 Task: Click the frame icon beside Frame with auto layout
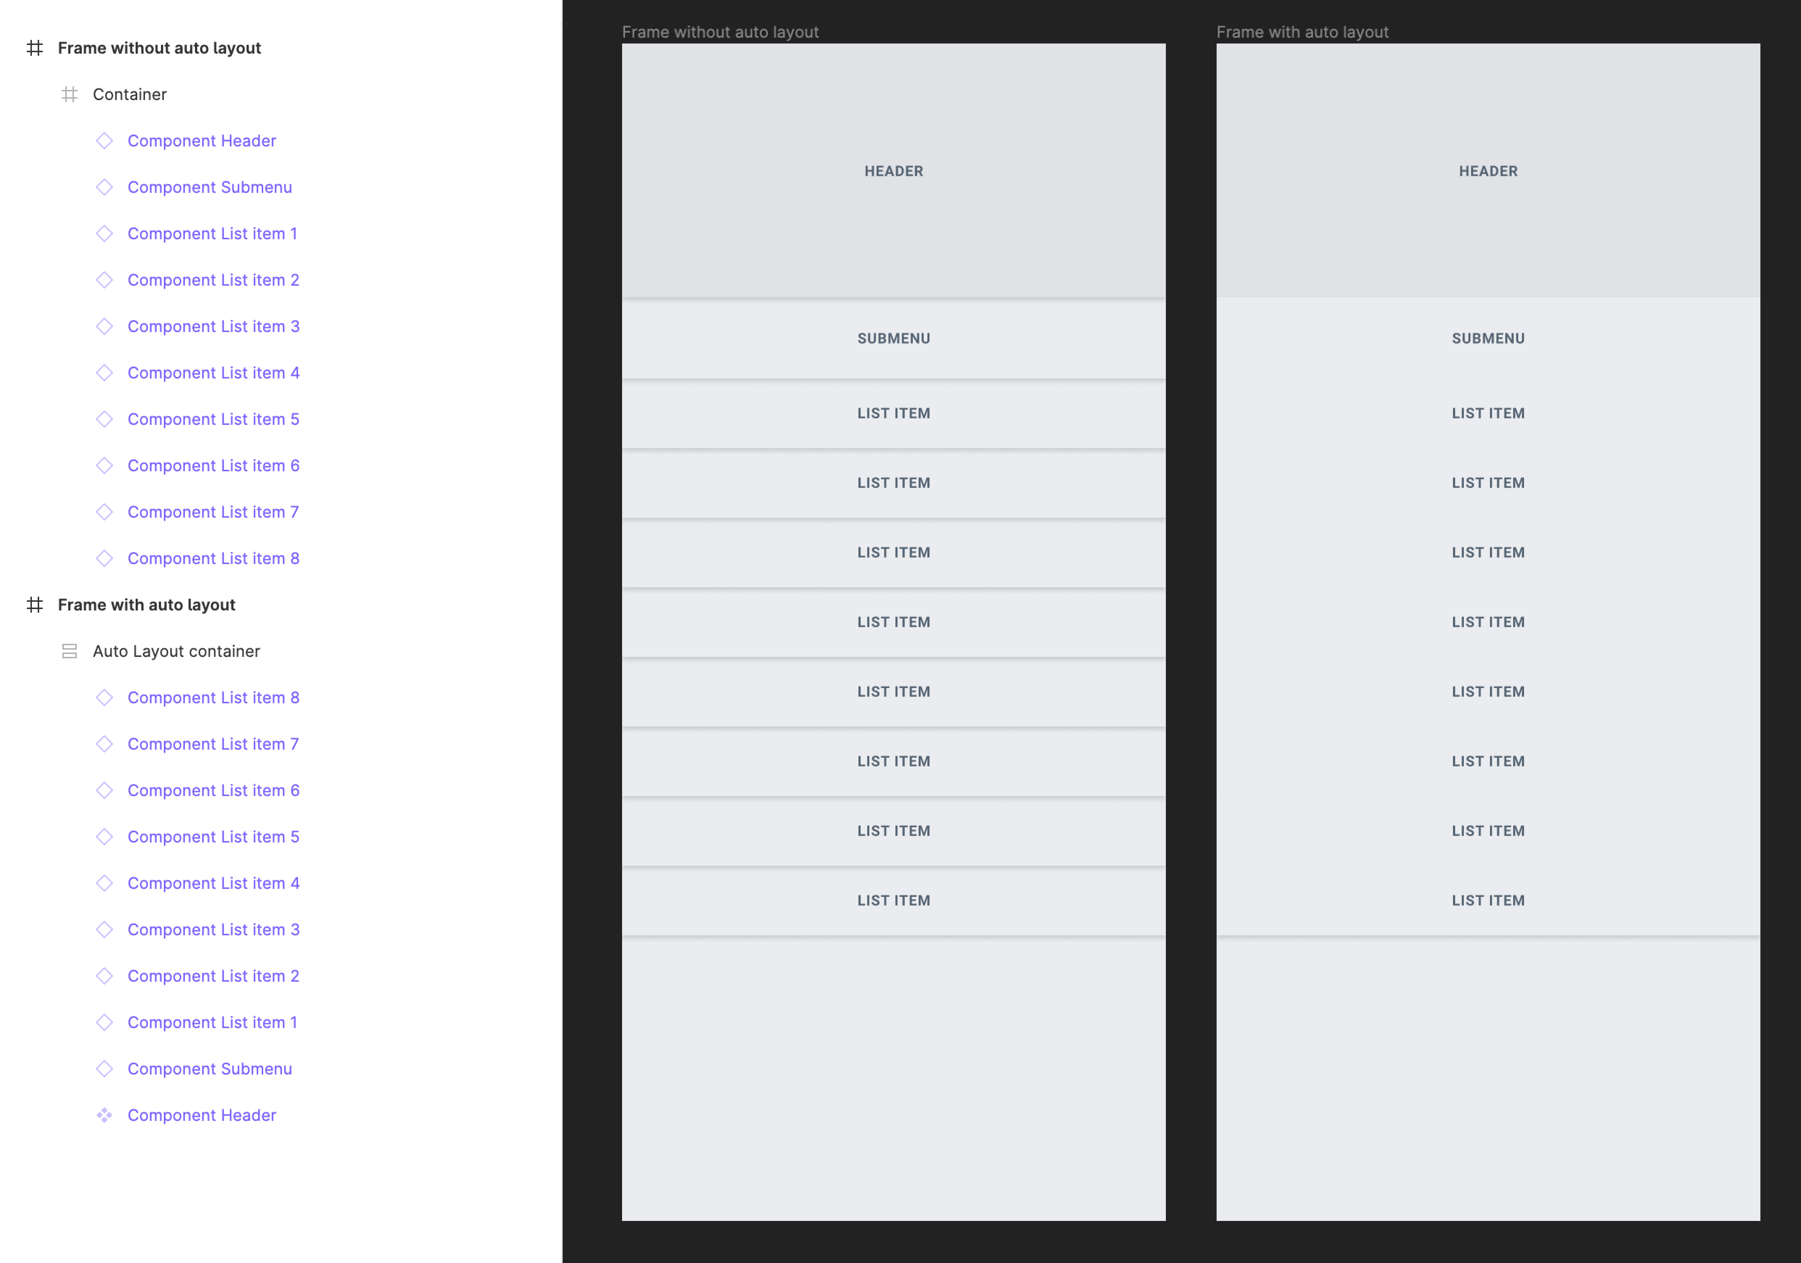pyautogui.click(x=34, y=605)
